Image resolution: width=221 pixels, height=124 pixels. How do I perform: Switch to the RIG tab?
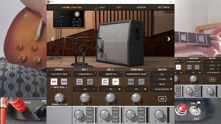pos(119,7)
